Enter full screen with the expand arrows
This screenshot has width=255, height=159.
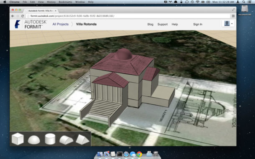(233, 10)
